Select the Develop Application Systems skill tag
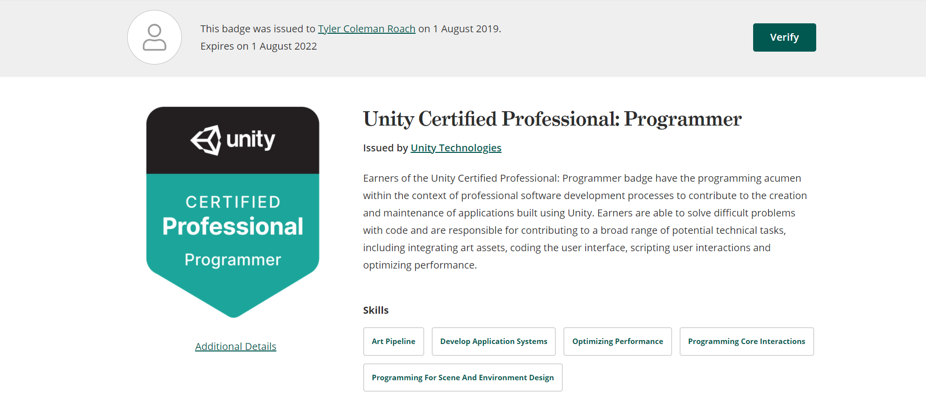Image resolution: width=926 pixels, height=414 pixels. [494, 342]
